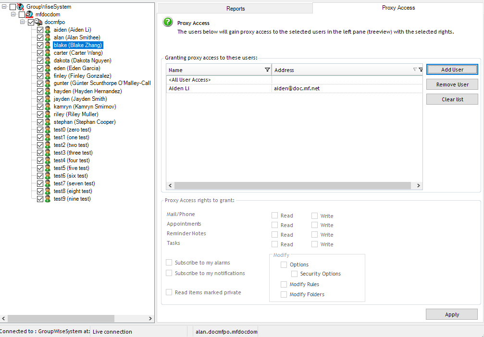Image resolution: width=484 pixels, height=337 pixels.
Task: Click the green Proxy Access help icon
Action: (x=168, y=22)
